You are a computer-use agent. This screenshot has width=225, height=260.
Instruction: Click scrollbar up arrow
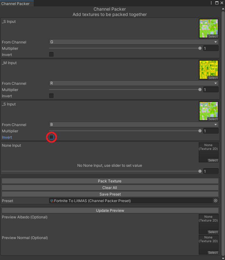tap(223, 9)
